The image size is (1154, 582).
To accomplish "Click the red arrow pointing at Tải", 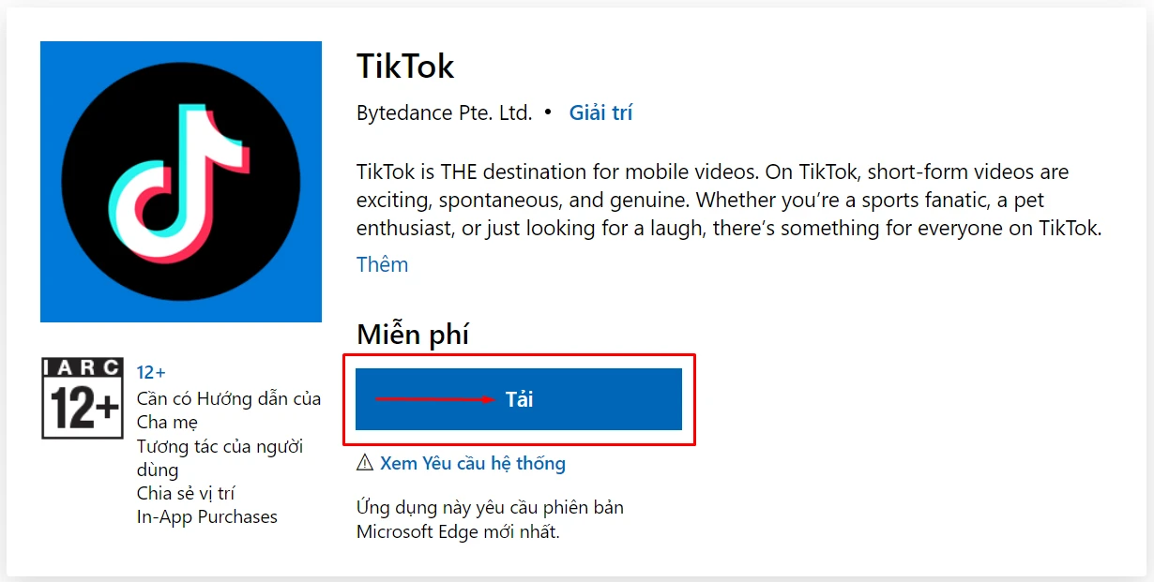I will (x=434, y=399).
